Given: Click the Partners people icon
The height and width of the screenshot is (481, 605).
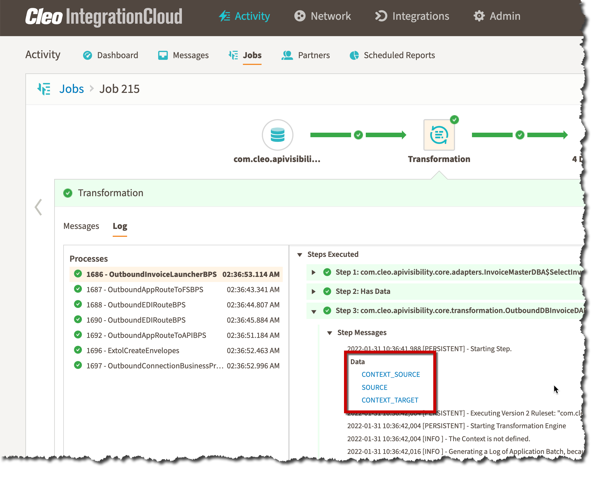Looking at the screenshot, I should coord(287,55).
